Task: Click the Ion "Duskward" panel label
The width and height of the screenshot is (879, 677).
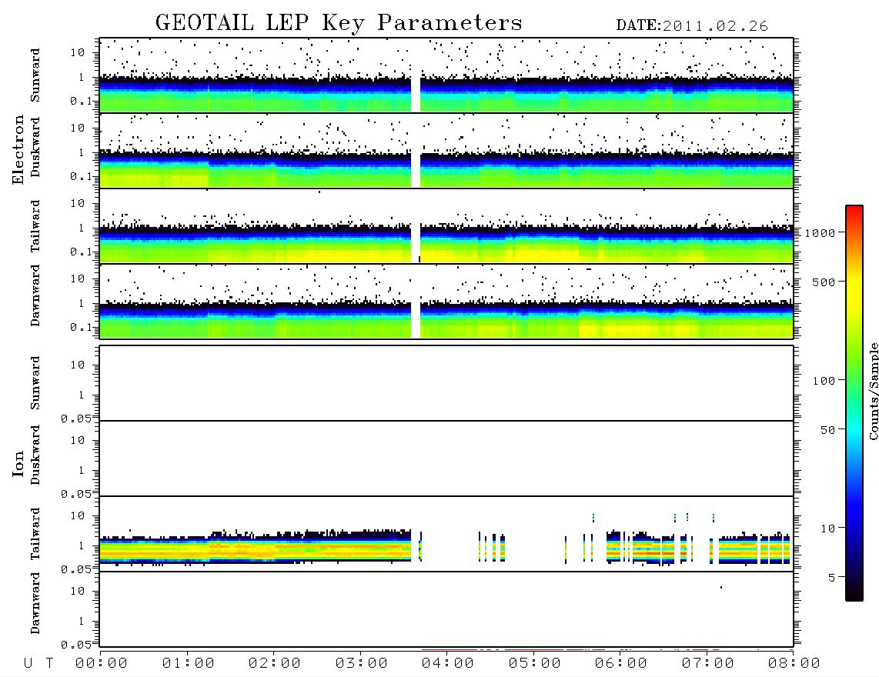Action: coord(35,455)
